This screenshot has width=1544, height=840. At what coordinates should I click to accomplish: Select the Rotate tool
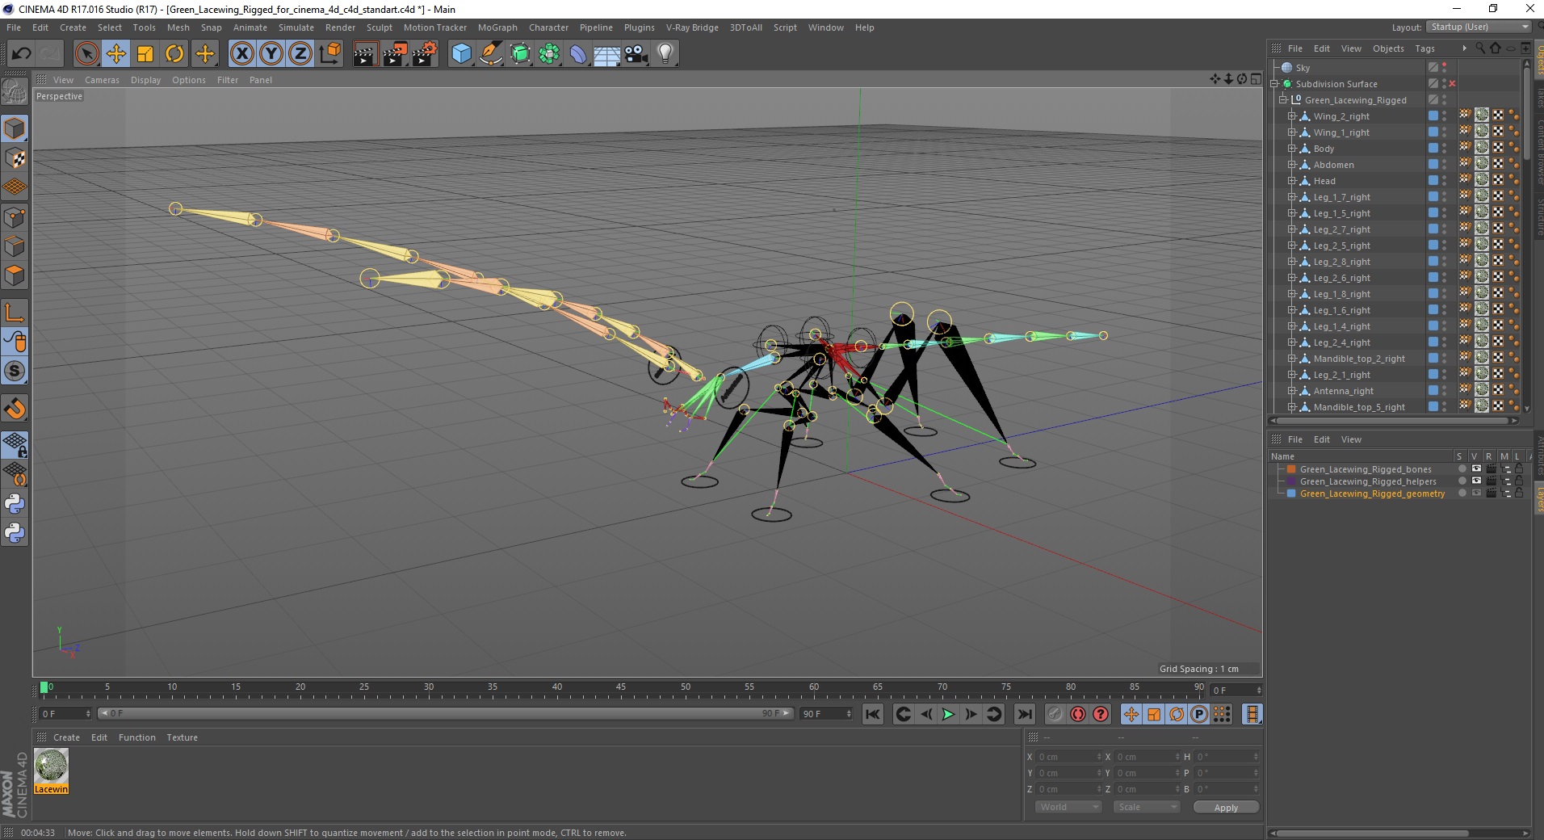tap(174, 54)
